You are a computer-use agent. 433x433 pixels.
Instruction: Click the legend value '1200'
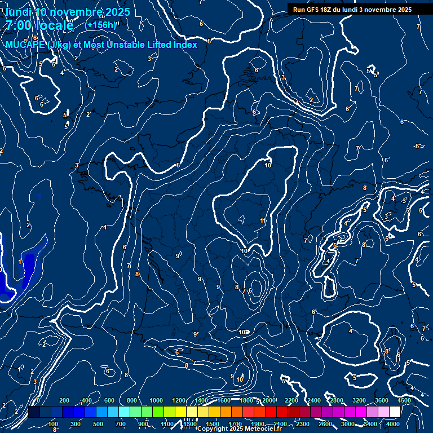click(179, 400)
